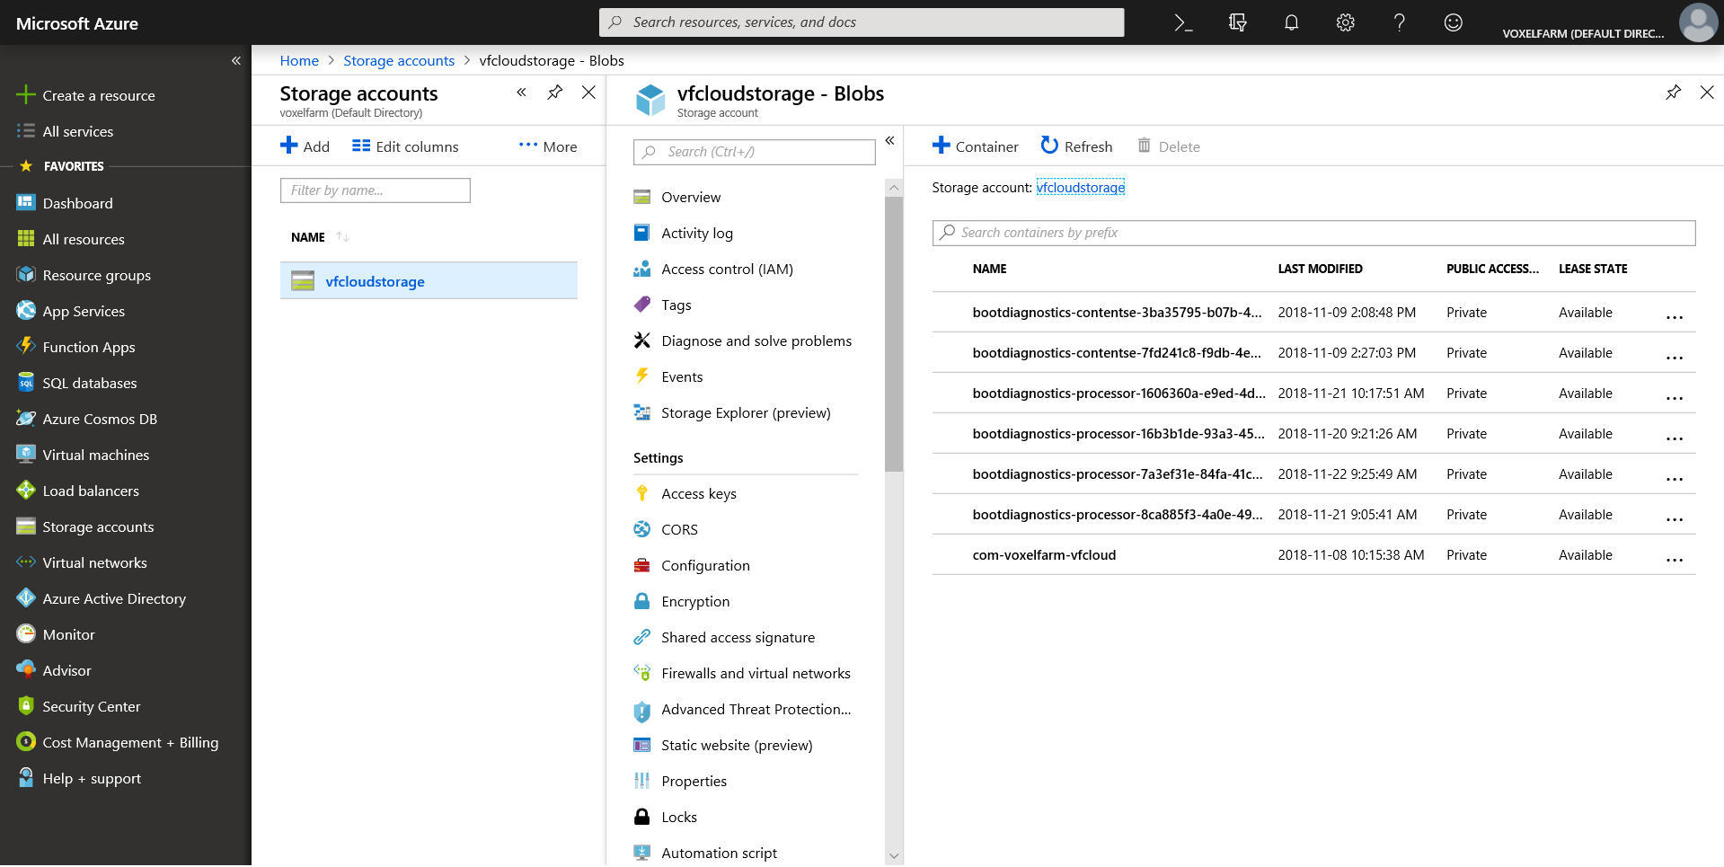Focus the Filter by name field

(x=376, y=190)
